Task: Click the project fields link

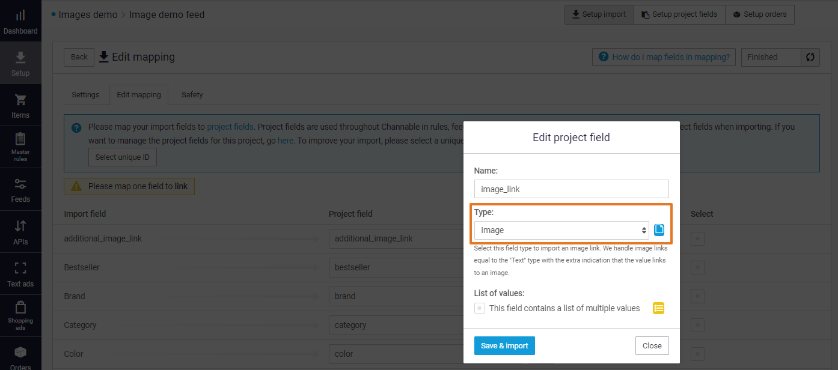Action: coord(230,126)
